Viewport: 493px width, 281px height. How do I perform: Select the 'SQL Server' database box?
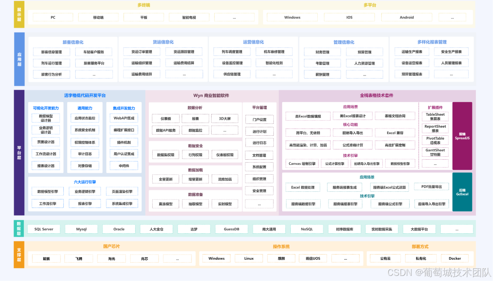pos(44,229)
